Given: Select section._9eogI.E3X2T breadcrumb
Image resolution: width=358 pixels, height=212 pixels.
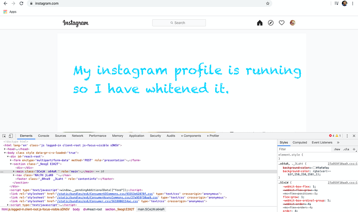Looking at the screenshot, I should pyautogui.click(x=119, y=209).
